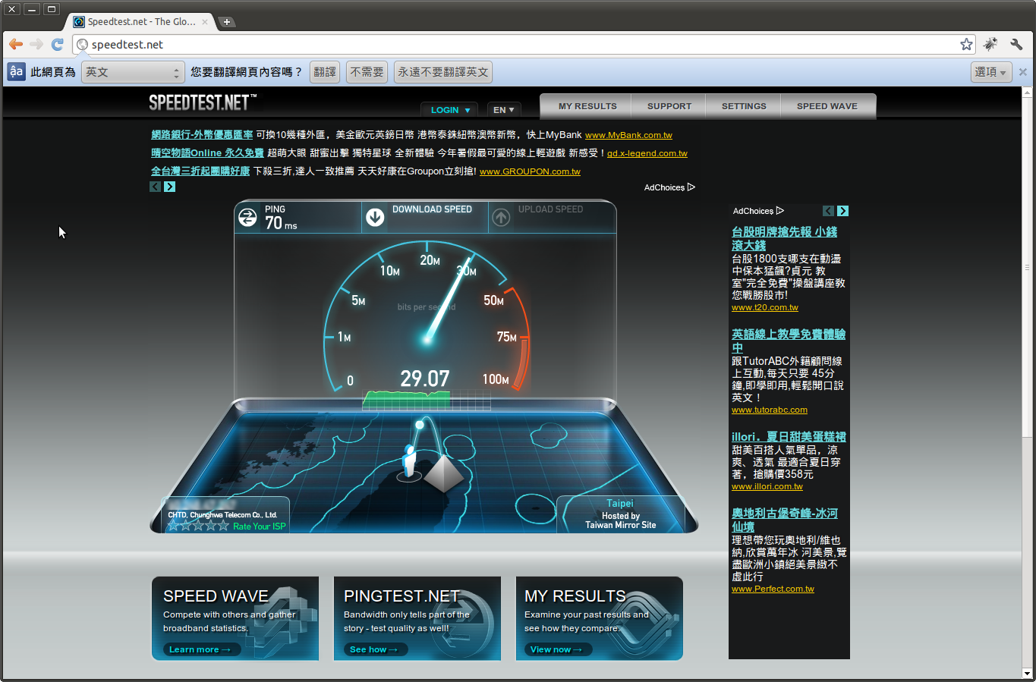Click the scrollbar down arrow

tap(1028, 674)
